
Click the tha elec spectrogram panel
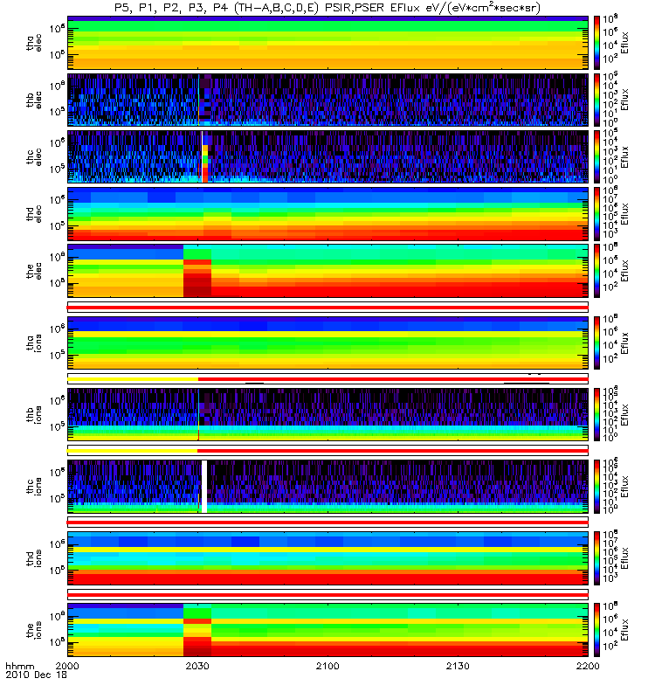pos(328,43)
